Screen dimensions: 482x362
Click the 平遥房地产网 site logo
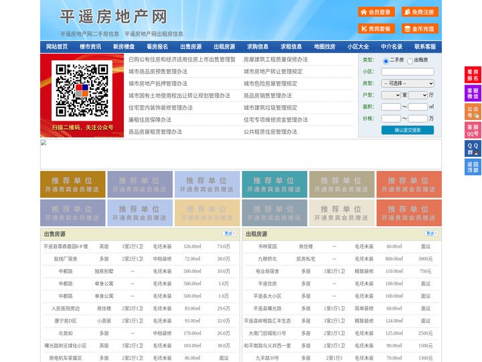pos(113,17)
